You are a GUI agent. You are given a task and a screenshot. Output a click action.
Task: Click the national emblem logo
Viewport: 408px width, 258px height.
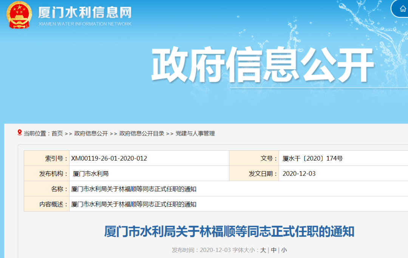coord(19,15)
